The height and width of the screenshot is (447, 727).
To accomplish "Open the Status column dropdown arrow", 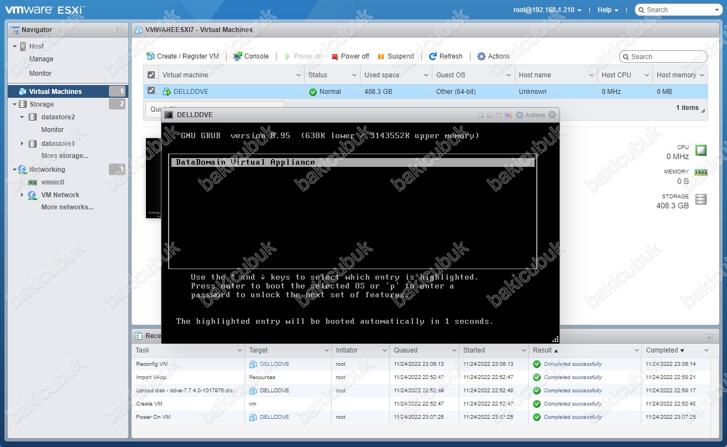I will [x=354, y=75].
